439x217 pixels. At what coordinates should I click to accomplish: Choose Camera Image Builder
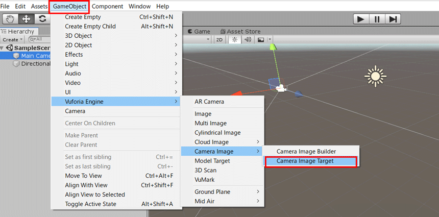tap(310, 152)
